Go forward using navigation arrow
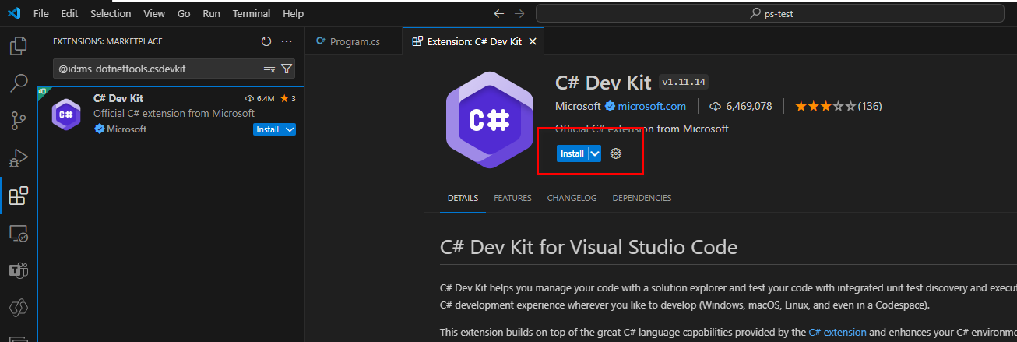 pos(520,13)
